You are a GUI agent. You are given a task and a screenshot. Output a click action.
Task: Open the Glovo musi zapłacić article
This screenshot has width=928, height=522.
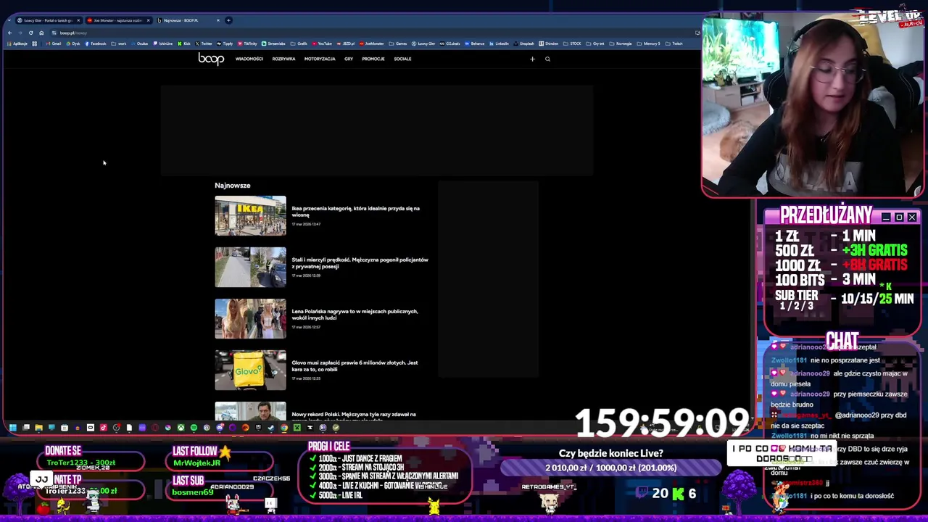(x=355, y=365)
